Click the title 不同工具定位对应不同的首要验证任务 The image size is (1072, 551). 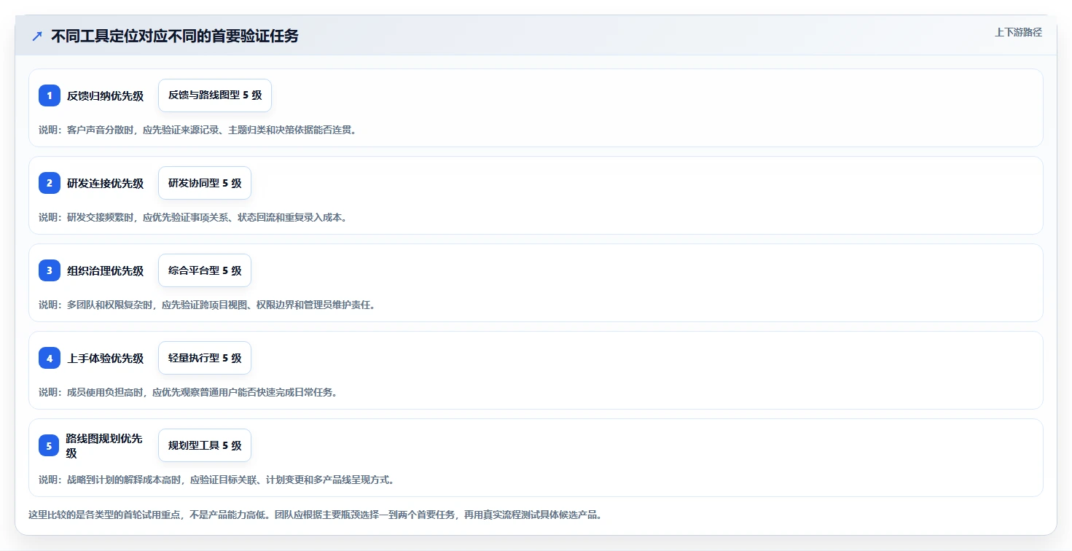175,36
